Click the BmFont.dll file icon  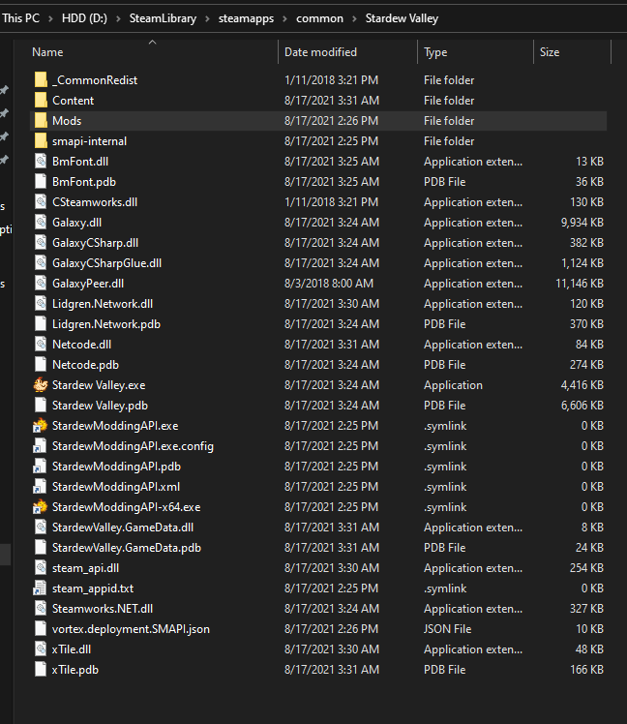click(41, 161)
